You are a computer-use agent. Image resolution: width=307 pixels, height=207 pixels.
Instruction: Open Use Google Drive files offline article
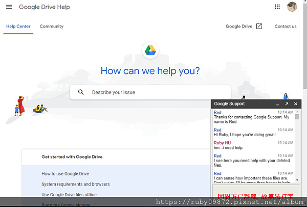[x=69, y=195]
